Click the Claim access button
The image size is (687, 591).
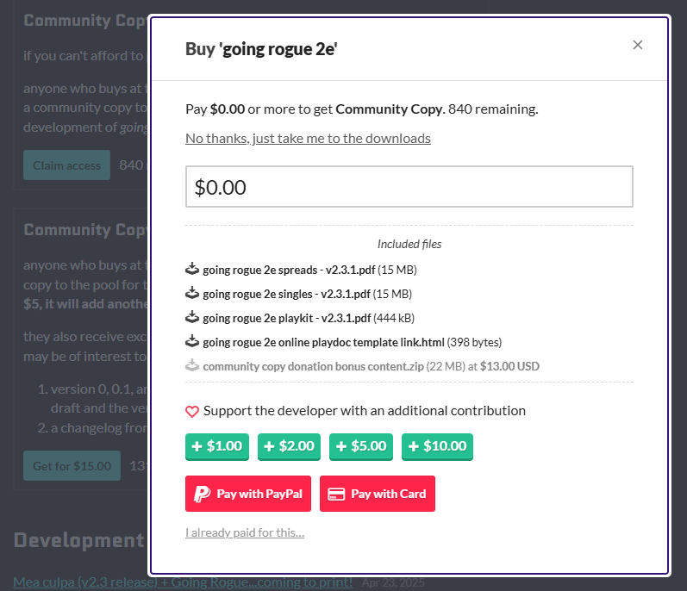(66, 165)
